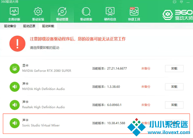Click version 10.38.41.588 text
This screenshot has height=138, width=193.
[116, 123]
